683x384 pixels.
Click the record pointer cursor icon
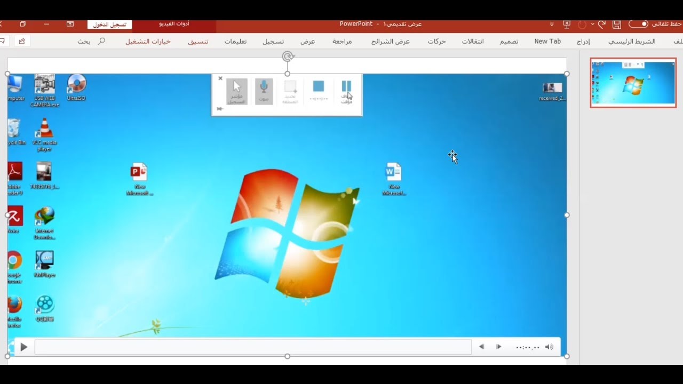coord(237,92)
